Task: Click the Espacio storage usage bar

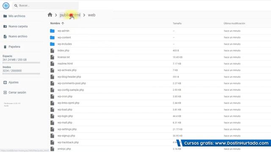Action: [21, 63]
